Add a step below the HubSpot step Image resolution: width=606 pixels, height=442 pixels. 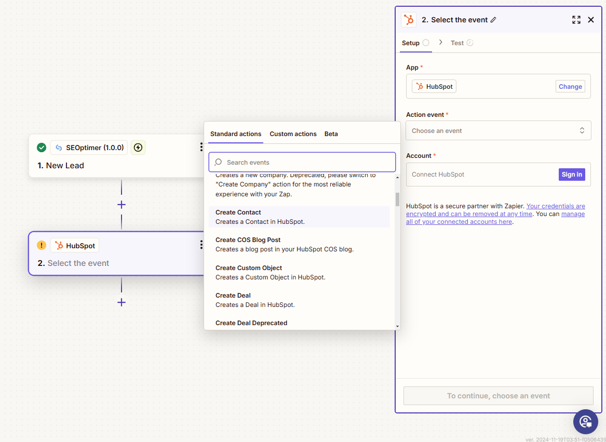click(122, 302)
